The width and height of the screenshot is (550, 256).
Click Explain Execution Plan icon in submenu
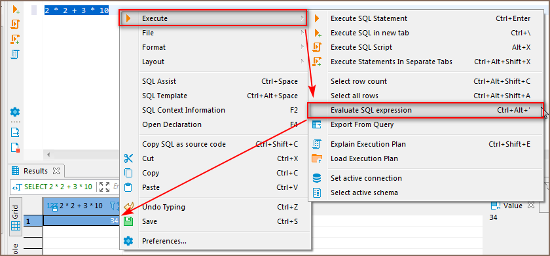pos(317,144)
